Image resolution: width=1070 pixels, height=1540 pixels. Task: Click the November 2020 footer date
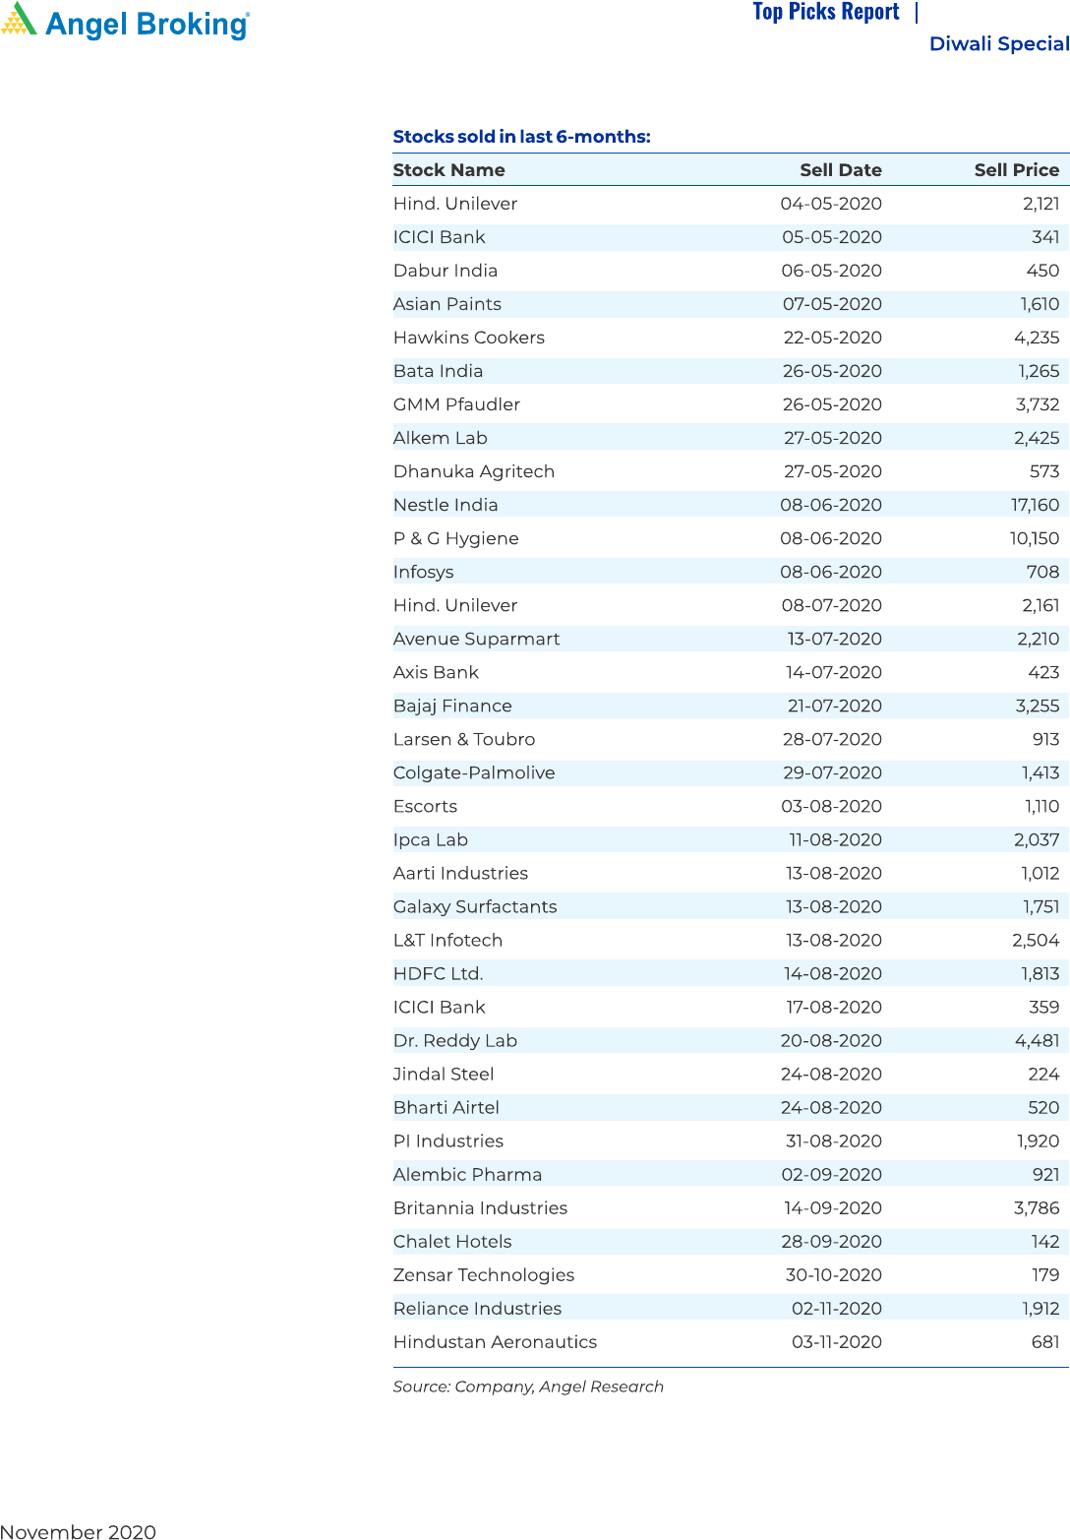(x=79, y=1531)
